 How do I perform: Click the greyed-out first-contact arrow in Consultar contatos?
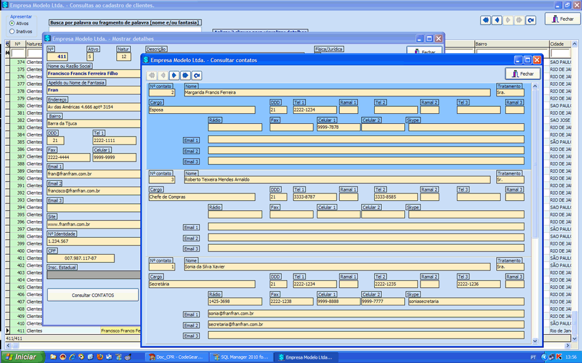152,75
